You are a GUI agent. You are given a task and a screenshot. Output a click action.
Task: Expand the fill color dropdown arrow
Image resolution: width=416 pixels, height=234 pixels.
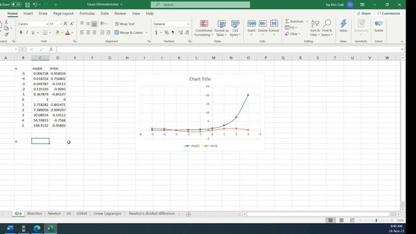coord(62,32)
